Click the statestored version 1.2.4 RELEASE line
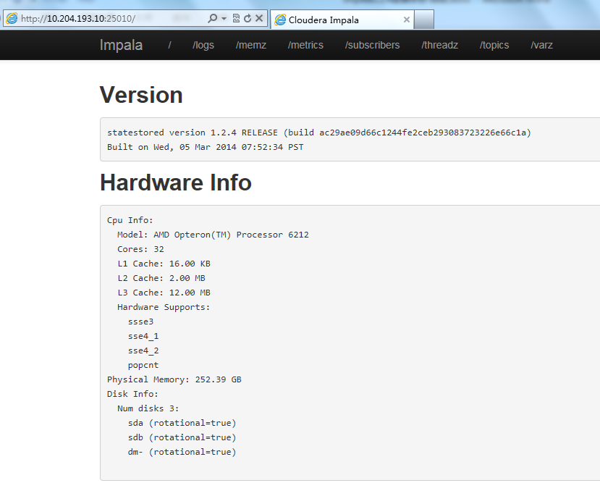Screen dimensions: 600x483 point(319,133)
